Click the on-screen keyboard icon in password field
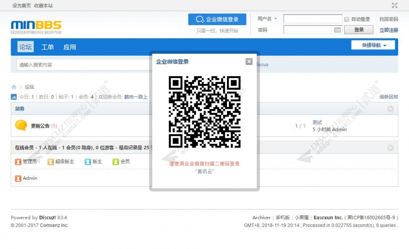409x249 pixels. click(337, 30)
